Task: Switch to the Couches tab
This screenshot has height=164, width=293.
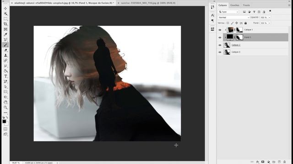Action: (235, 5)
